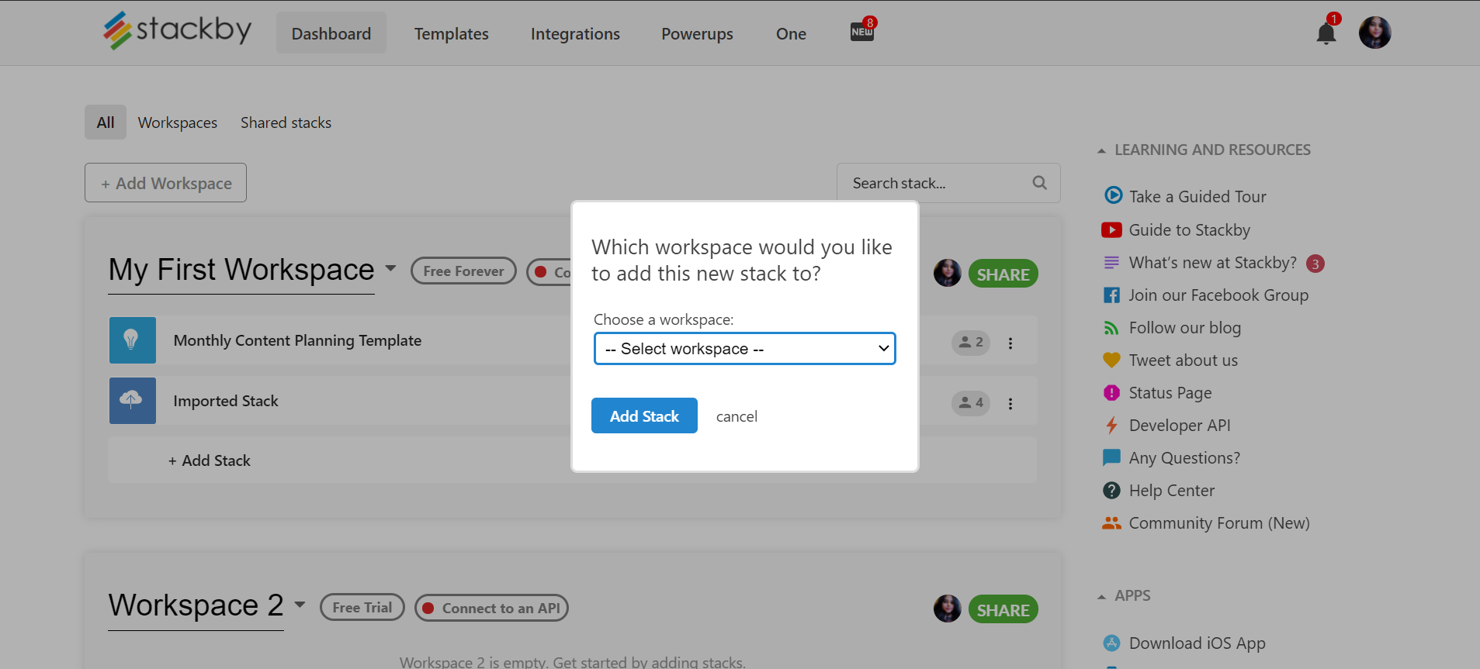Screen dimensions: 1480x669
Task: Open the Integrations menu item
Action: pyautogui.click(x=575, y=33)
